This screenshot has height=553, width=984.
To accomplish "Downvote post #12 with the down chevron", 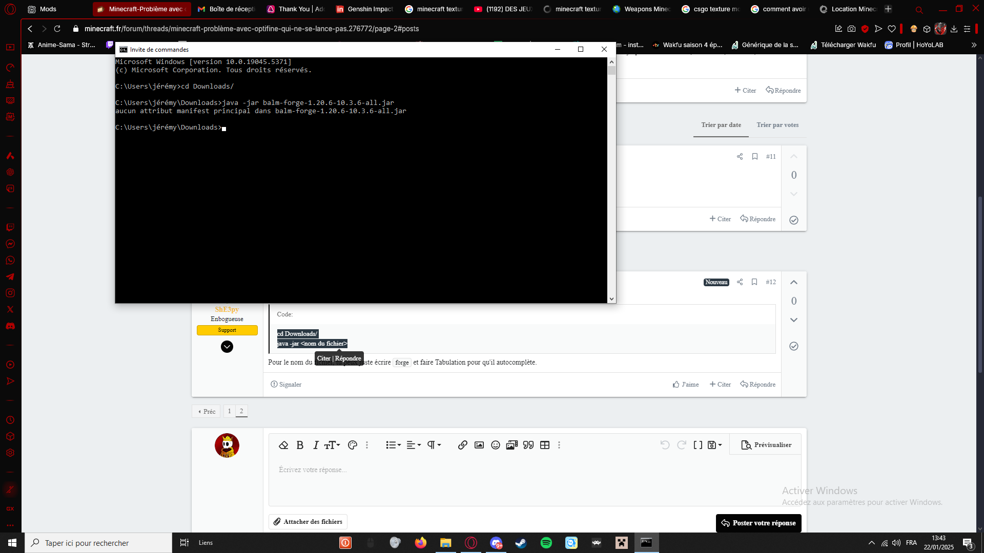I will pos(794,320).
